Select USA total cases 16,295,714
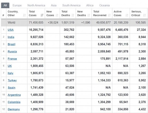 pyautogui.click(x=36, y=30)
